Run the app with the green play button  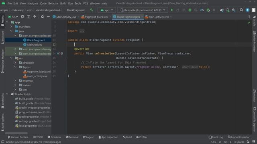172,10
